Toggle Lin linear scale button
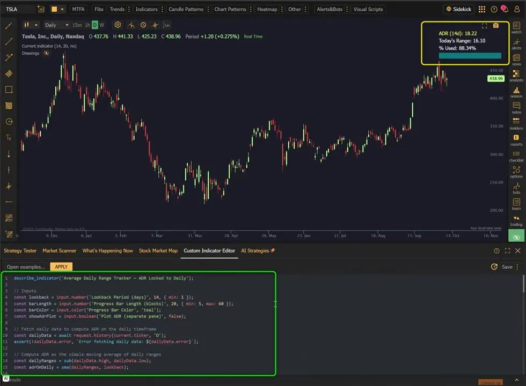Screen dimensions: 526x386 166,25
